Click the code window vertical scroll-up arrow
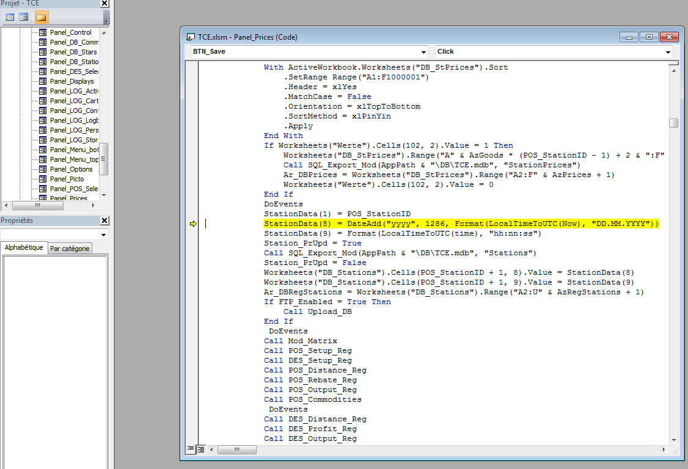The image size is (688, 469). [x=674, y=70]
